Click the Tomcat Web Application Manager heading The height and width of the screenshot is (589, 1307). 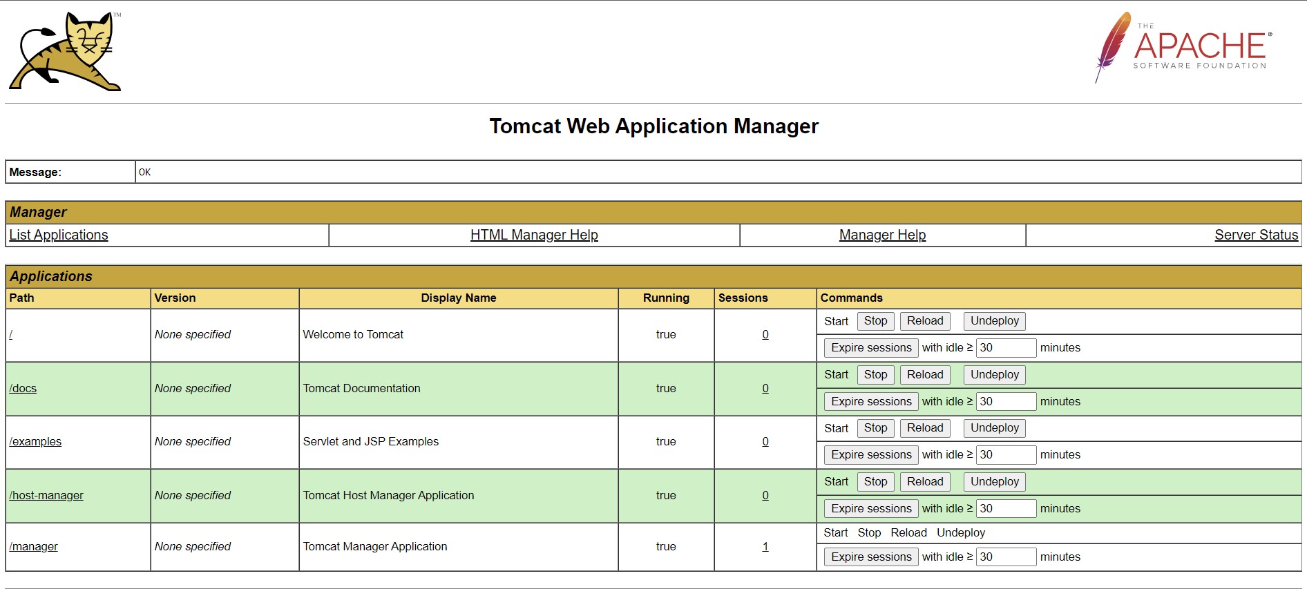tap(653, 126)
